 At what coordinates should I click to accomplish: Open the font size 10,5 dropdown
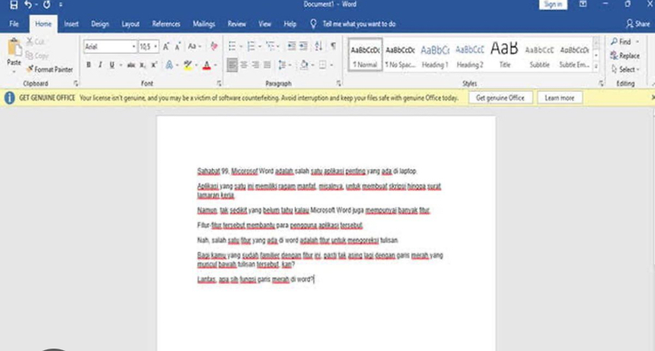[x=155, y=47]
